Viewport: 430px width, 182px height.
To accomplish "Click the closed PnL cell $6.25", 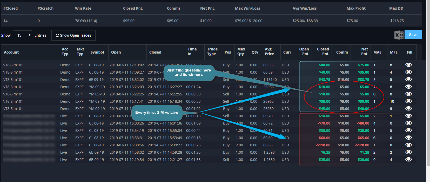I will point(326,152).
